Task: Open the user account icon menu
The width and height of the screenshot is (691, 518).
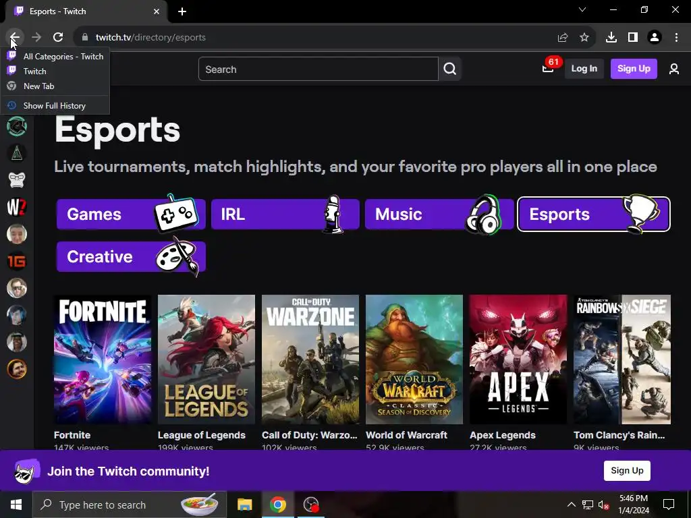Action: click(674, 69)
